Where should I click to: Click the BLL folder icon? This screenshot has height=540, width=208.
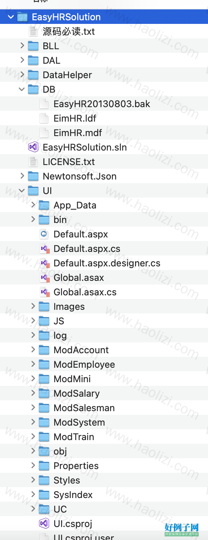(x=33, y=46)
